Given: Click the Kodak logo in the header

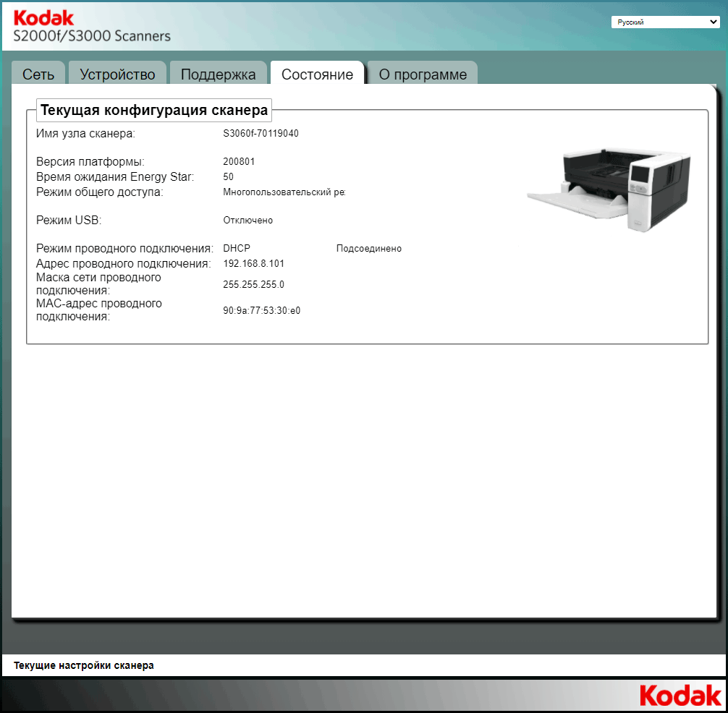Looking at the screenshot, I should 43,18.
